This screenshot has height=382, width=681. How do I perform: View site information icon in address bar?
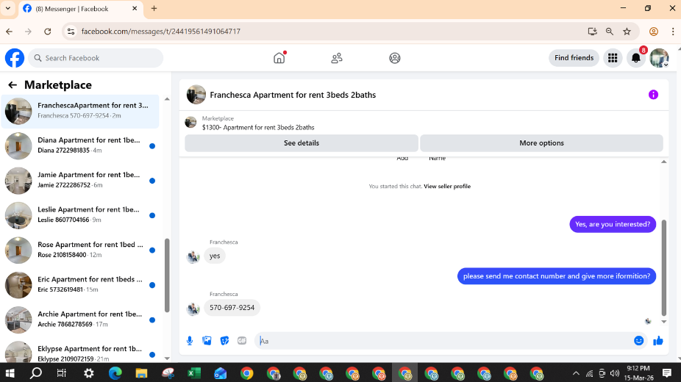[71, 31]
